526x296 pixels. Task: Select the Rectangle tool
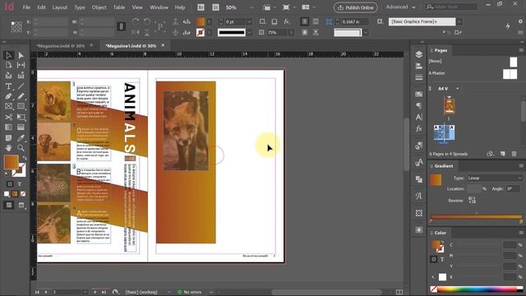coord(21,106)
